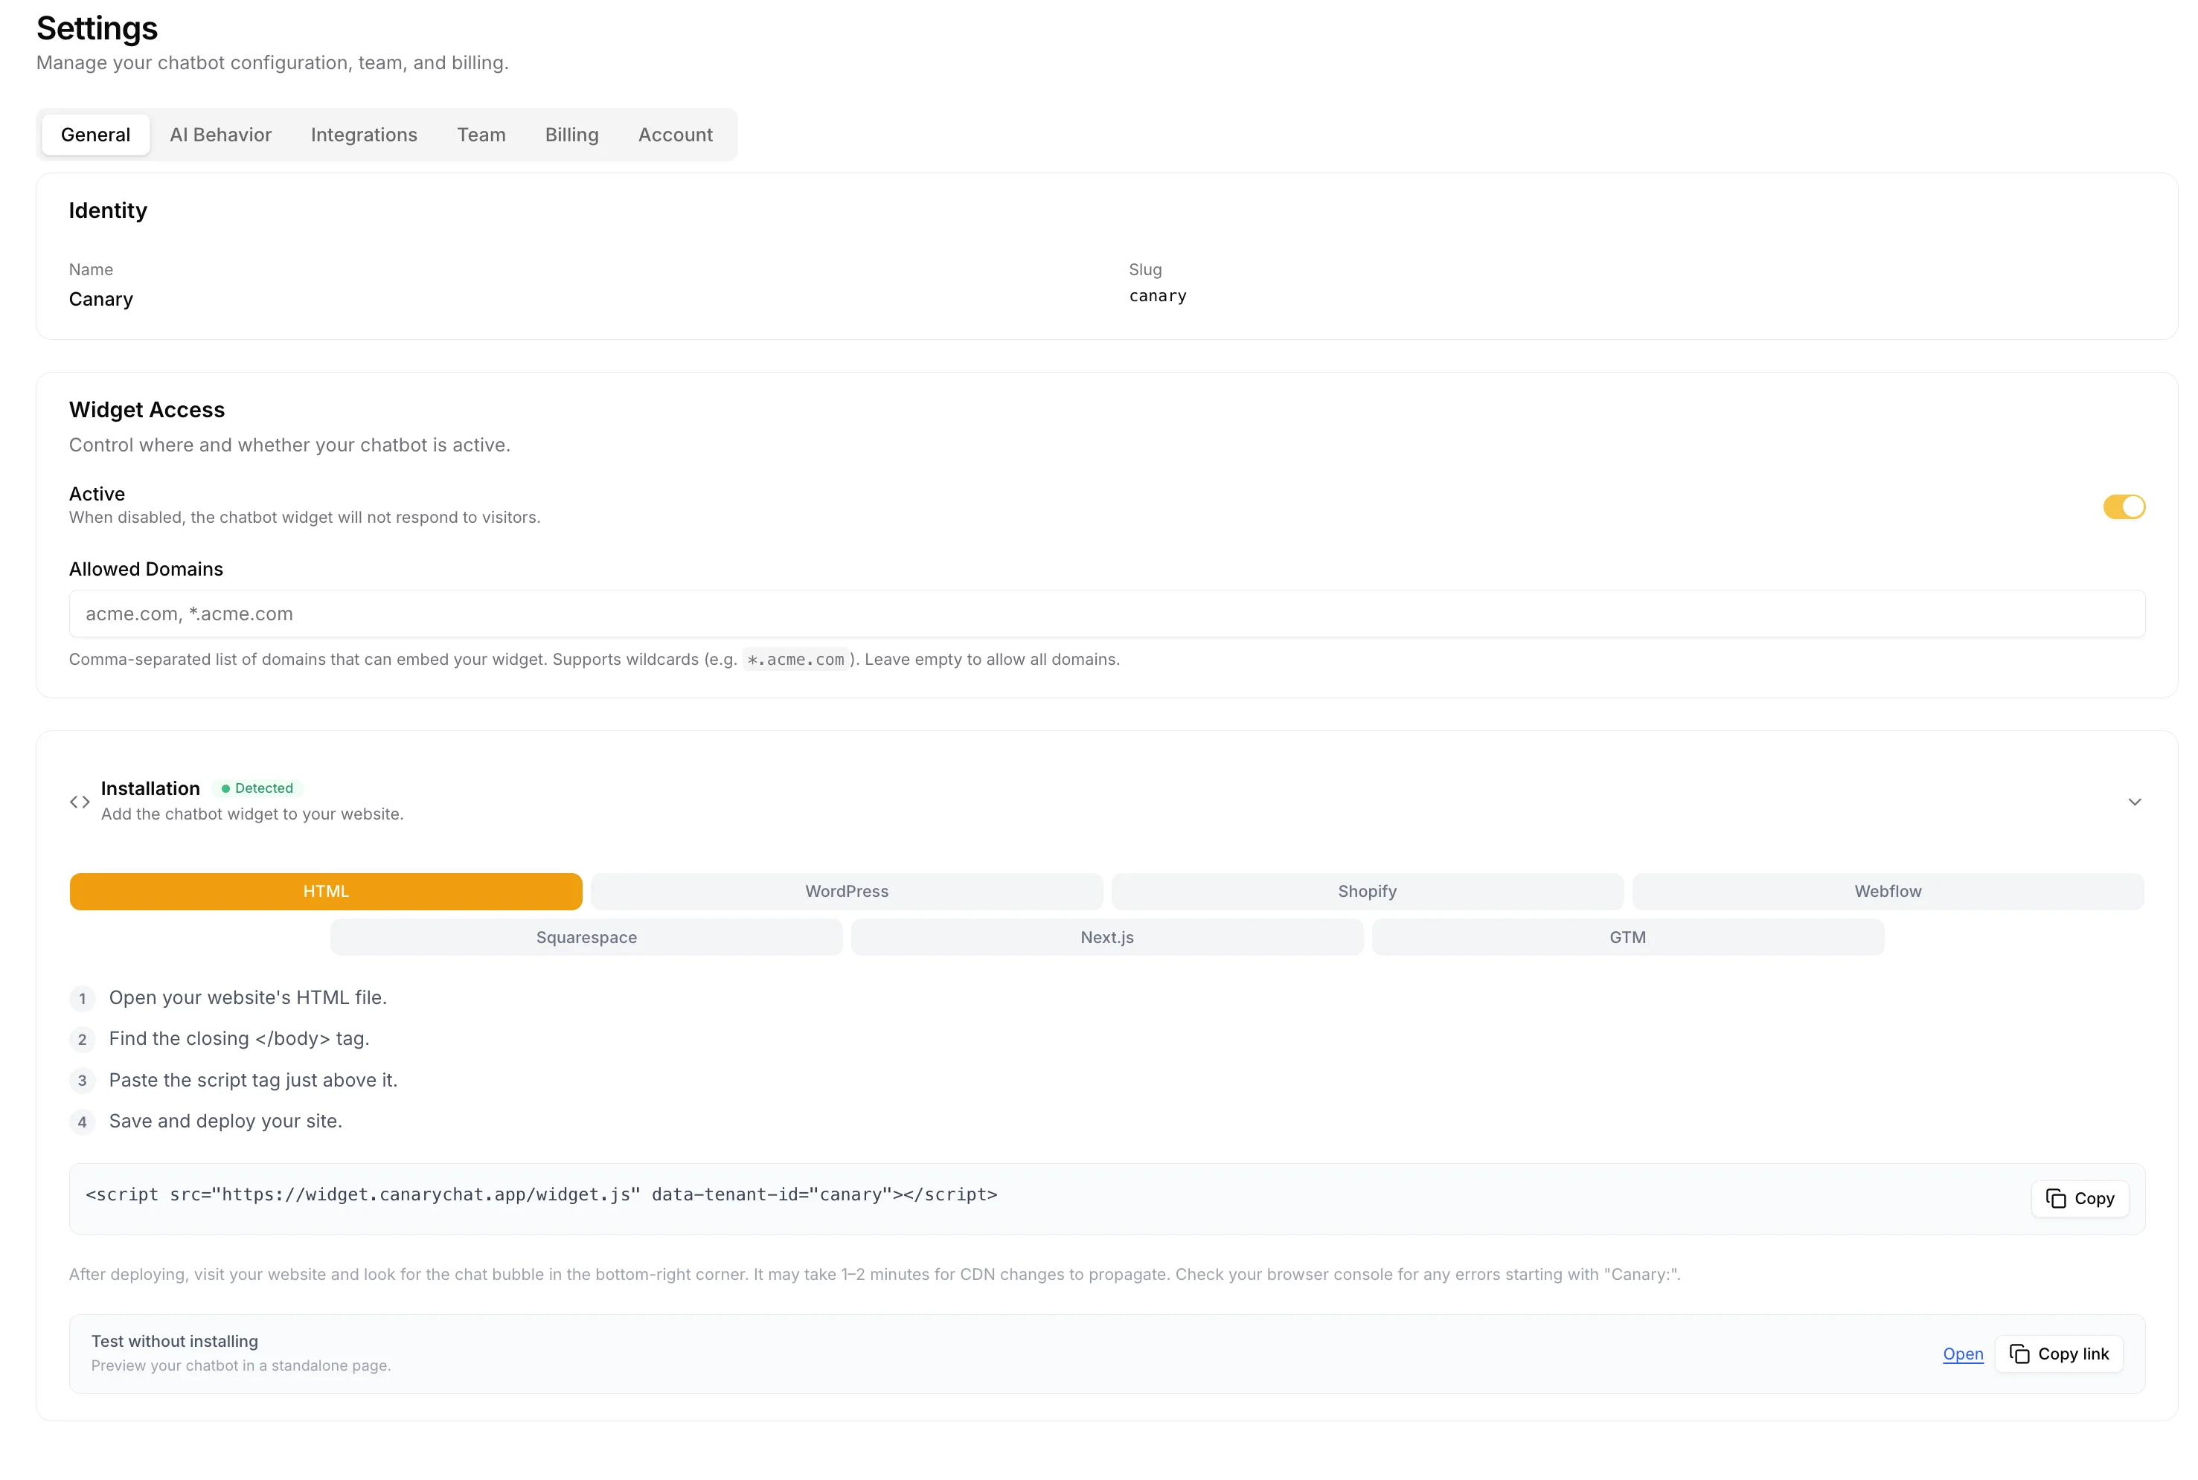This screenshot has height=1480, width=2198.
Task: Open the standalone chatbot preview link
Action: coord(1962,1354)
